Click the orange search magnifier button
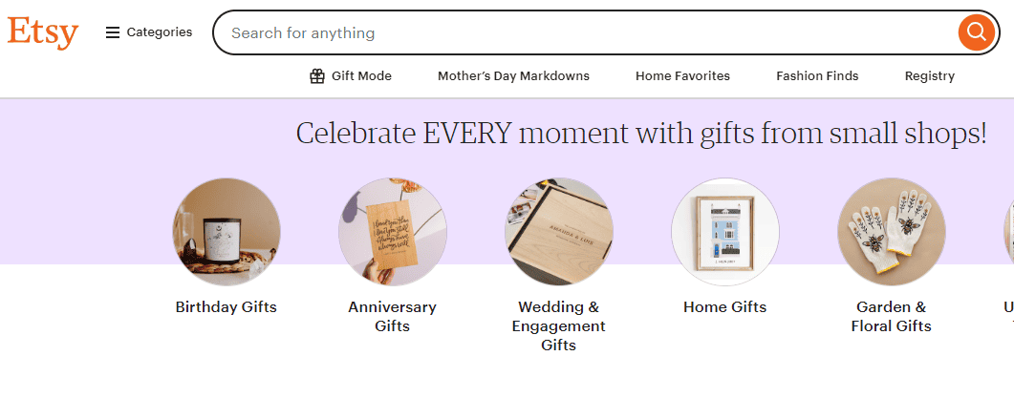The image size is (1014, 419). tap(976, 32)
